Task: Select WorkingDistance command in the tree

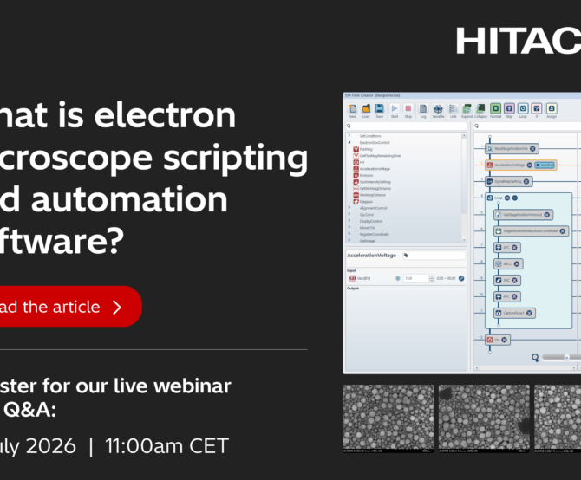Action: [x=369, y=195]
